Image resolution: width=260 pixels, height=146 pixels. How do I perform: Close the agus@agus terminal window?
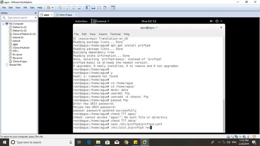point(221,28)
